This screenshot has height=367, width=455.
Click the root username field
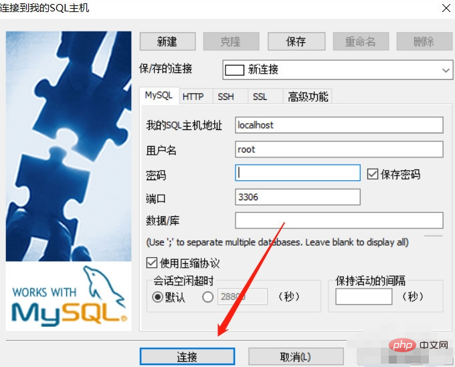pos(339,149)
